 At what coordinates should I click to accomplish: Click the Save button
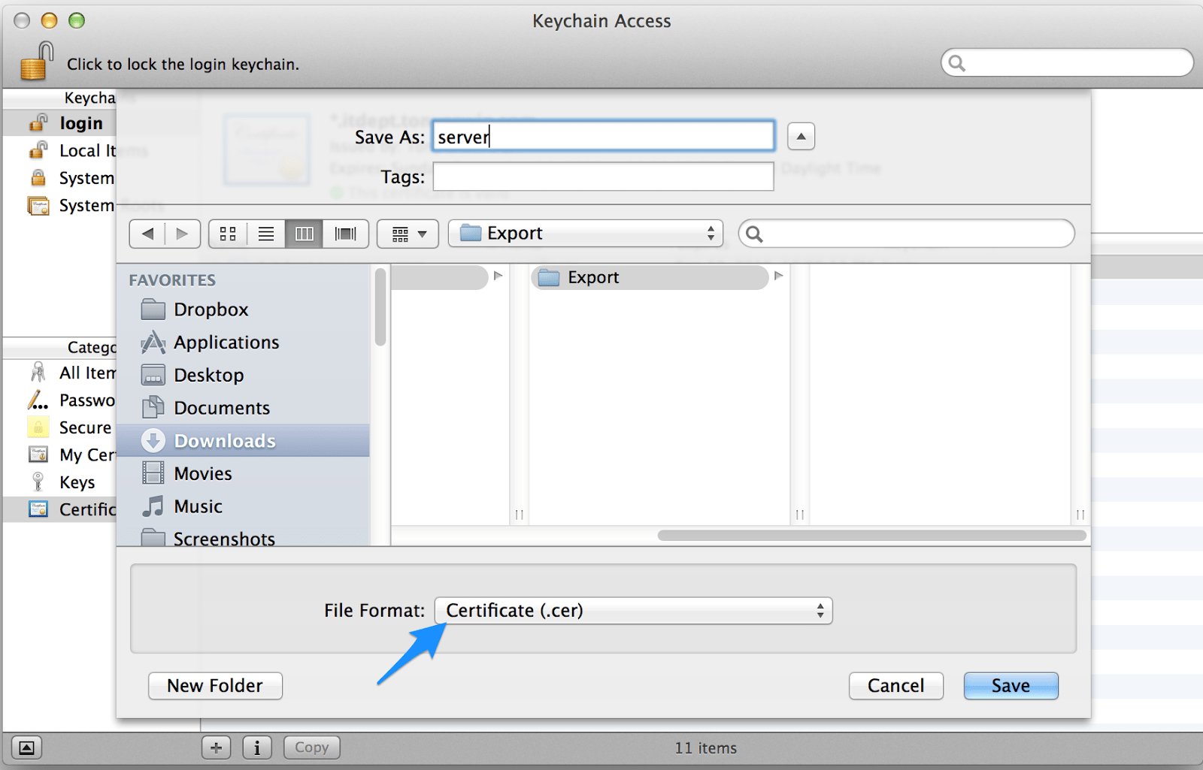[x=1011, y=685]
